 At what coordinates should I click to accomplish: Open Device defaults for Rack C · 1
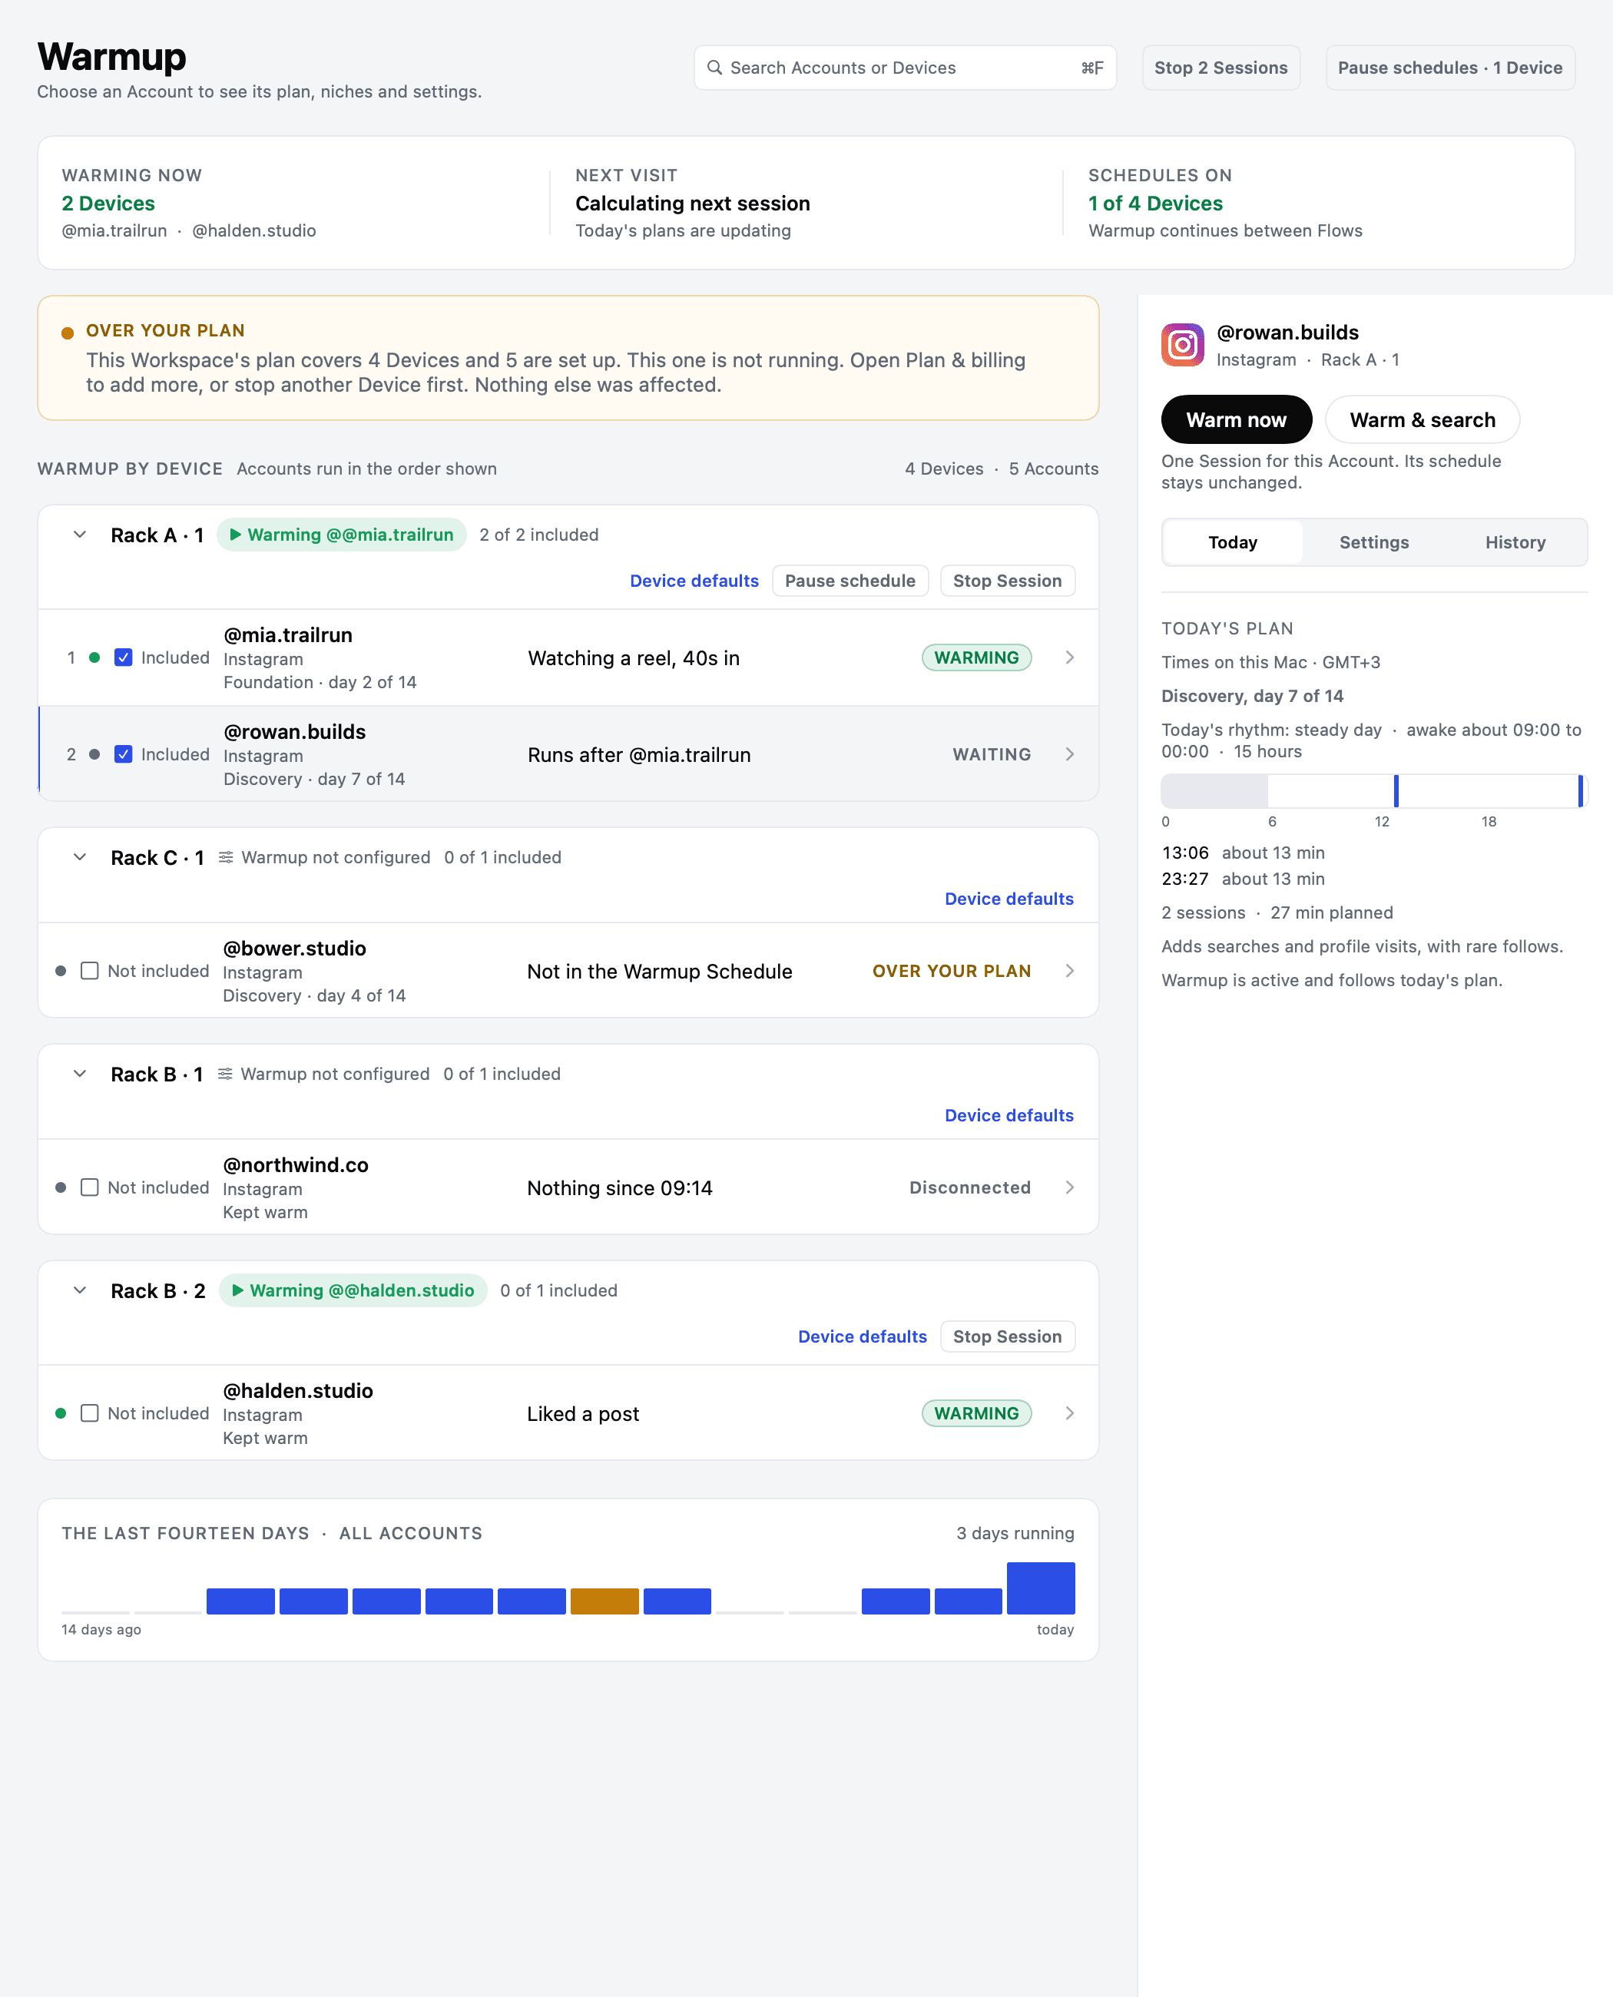1009,898
